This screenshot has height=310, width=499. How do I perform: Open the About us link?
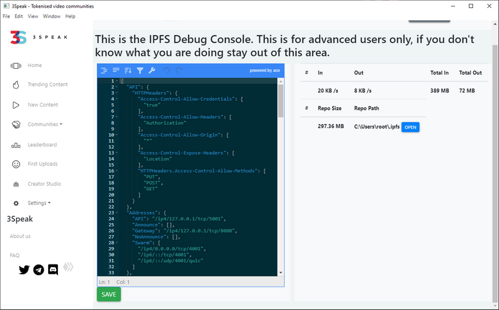[x=20, y=236]
